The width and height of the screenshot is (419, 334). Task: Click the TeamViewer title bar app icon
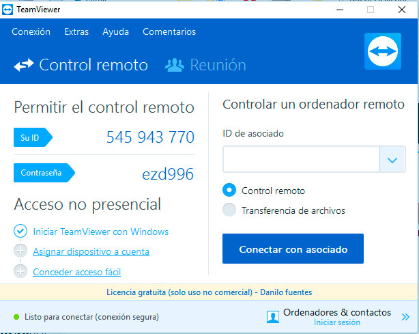pos(8,10)
